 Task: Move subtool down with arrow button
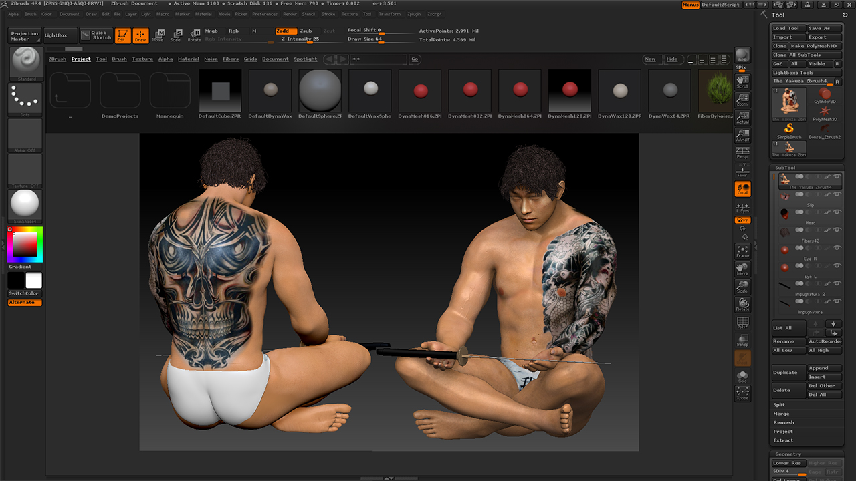[833, 324]
